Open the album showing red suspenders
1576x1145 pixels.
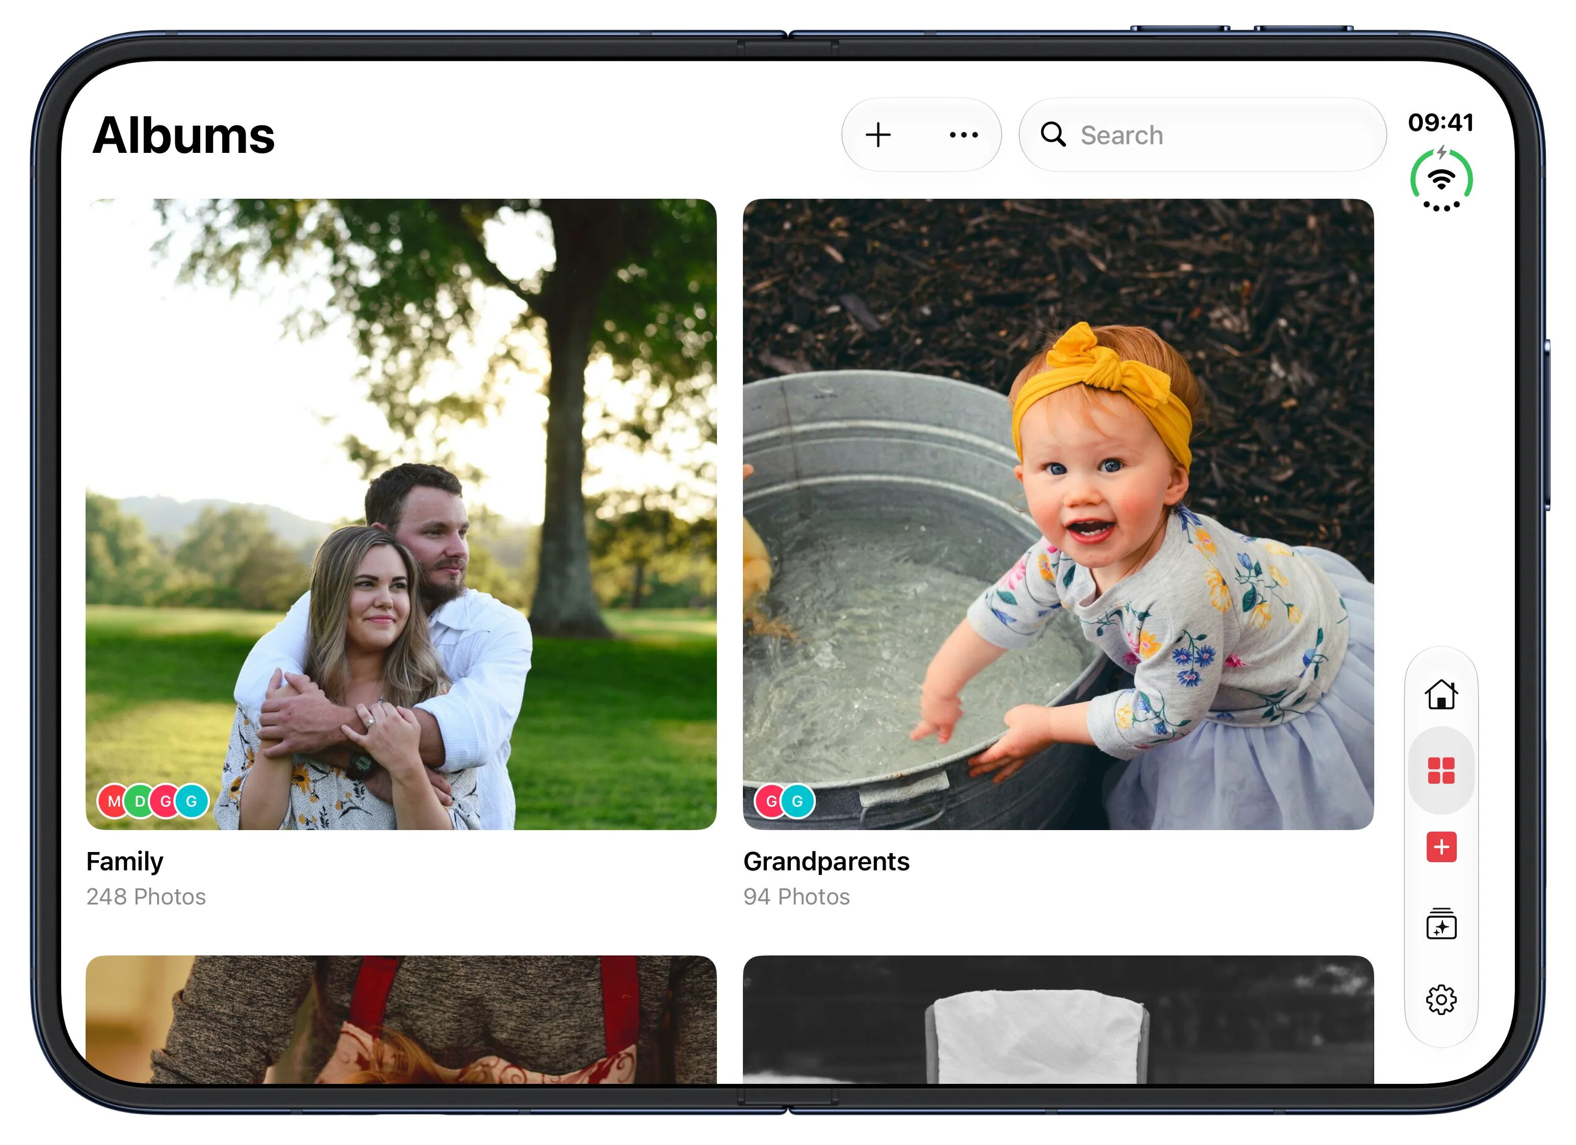401,1019
